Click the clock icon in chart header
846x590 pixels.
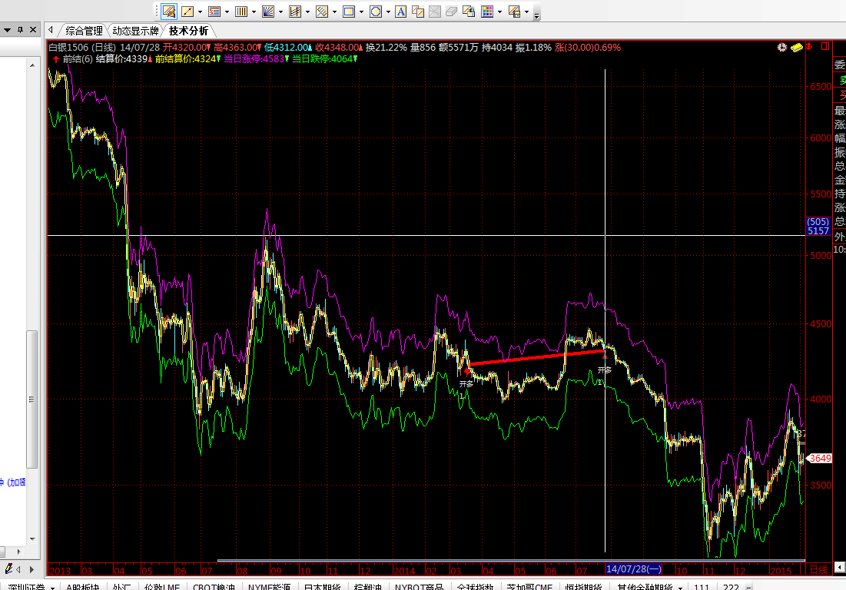781,48
